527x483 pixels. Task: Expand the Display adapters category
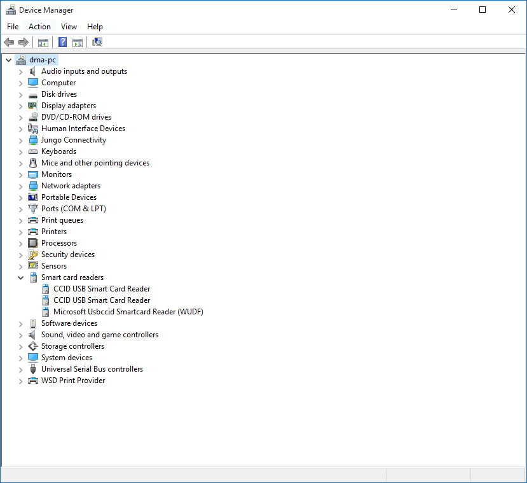21,106
